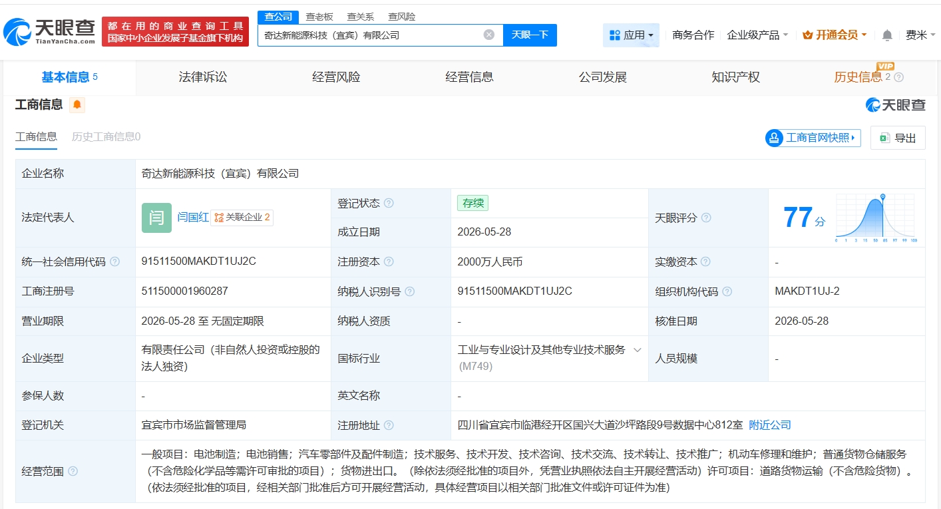Select the 企业类型 value 有限责任公司

pos(231,358)
